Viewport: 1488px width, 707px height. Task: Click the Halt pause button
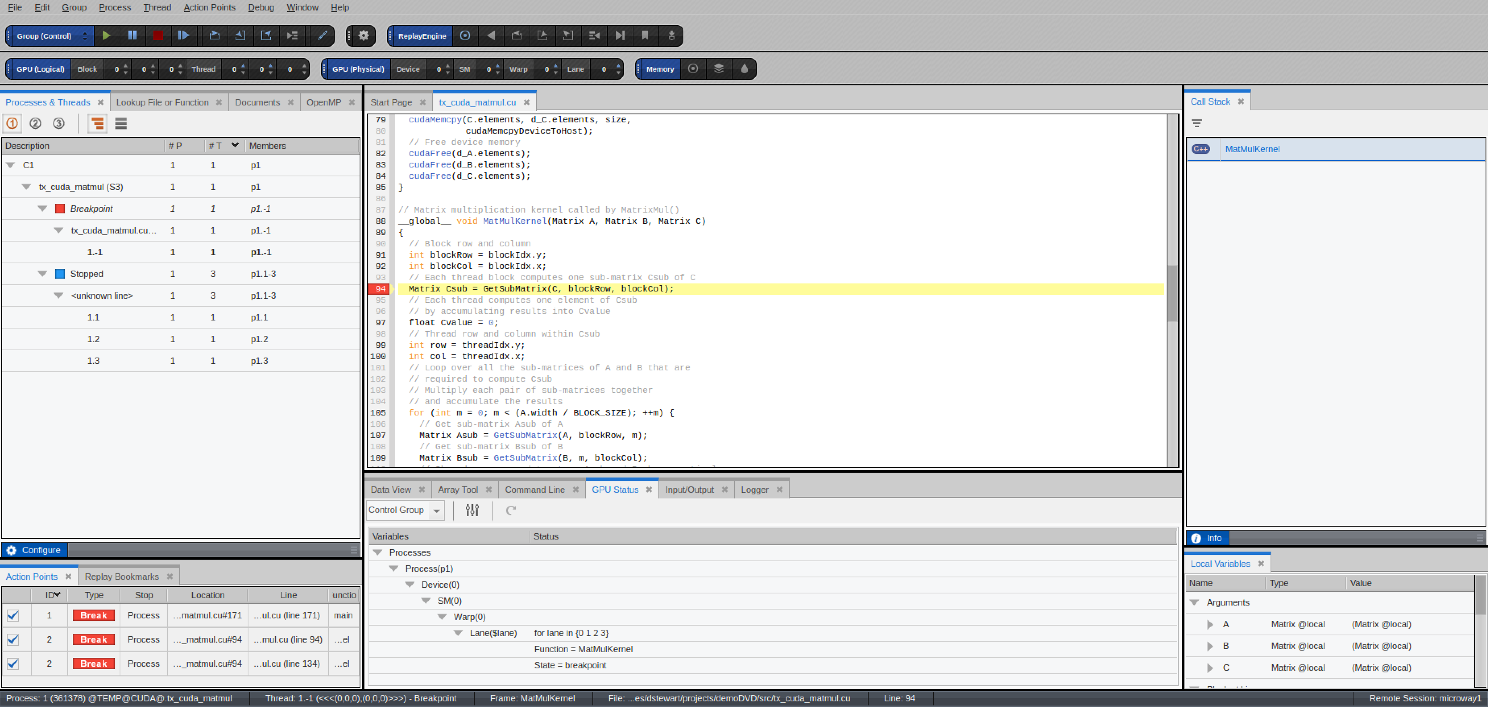pyautogui.click(x=132, y=36)
